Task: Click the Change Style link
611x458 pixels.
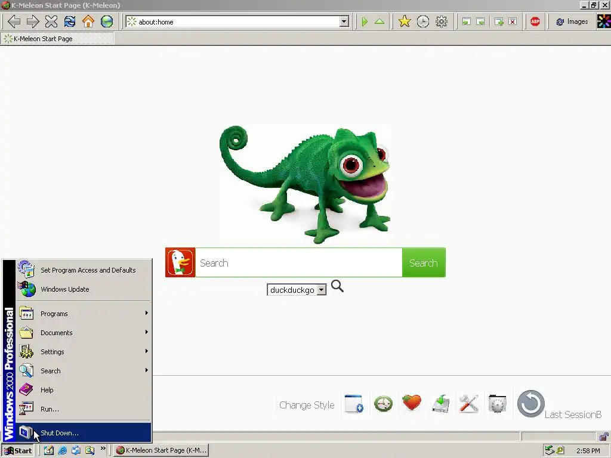Action: point(307,405)
